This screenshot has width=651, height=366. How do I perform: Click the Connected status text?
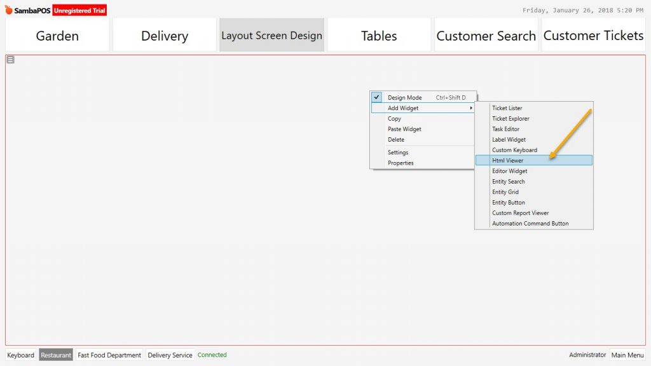pyautogui.click(x=212, y=355)
